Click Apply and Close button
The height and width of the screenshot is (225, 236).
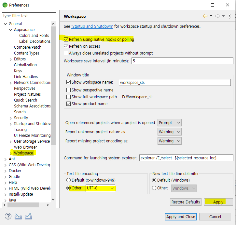[181, 217]
